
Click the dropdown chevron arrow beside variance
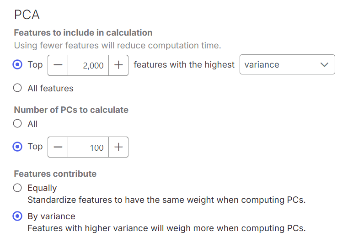click(x=324, y=65)
